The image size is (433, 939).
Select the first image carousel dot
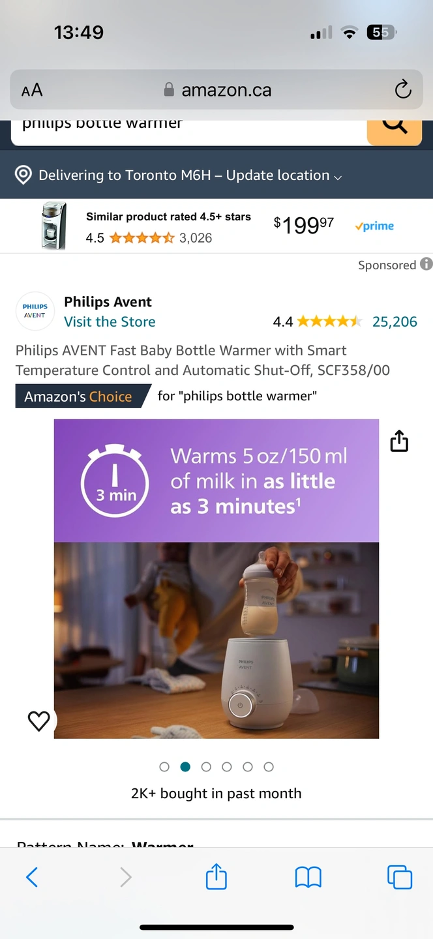click(x=164, y=767)
